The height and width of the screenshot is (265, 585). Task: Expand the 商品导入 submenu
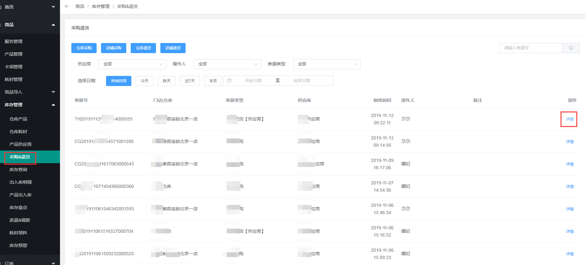tap(53, 92)
